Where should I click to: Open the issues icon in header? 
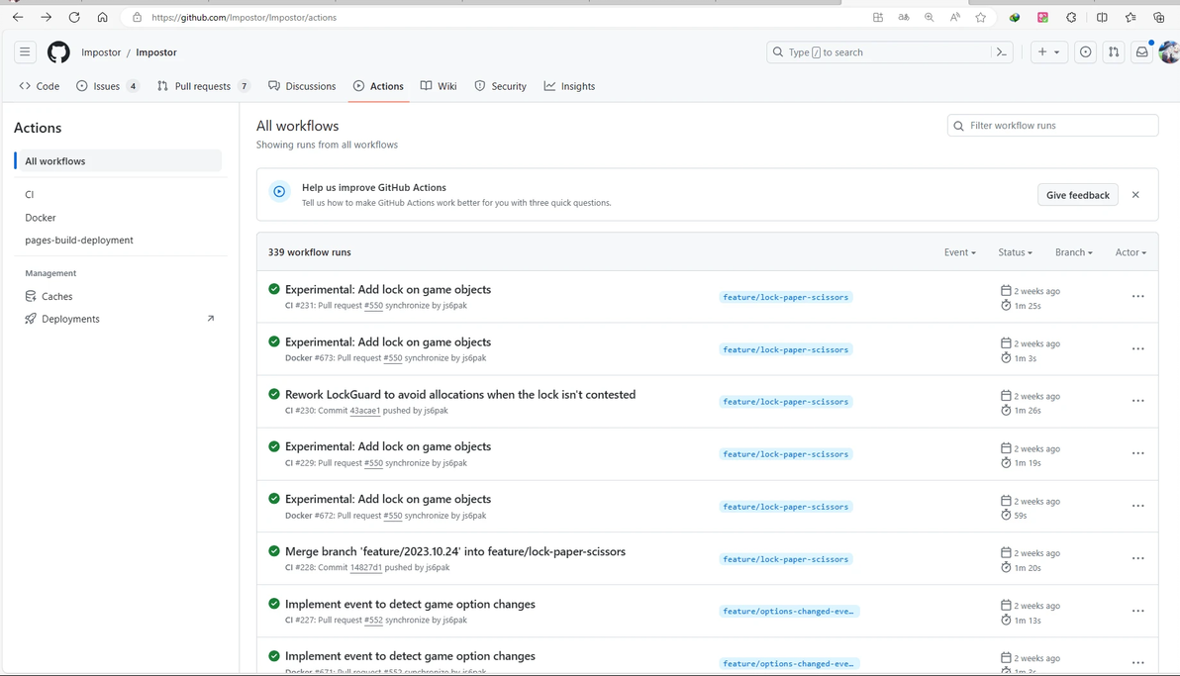[x=1086, y=52]
